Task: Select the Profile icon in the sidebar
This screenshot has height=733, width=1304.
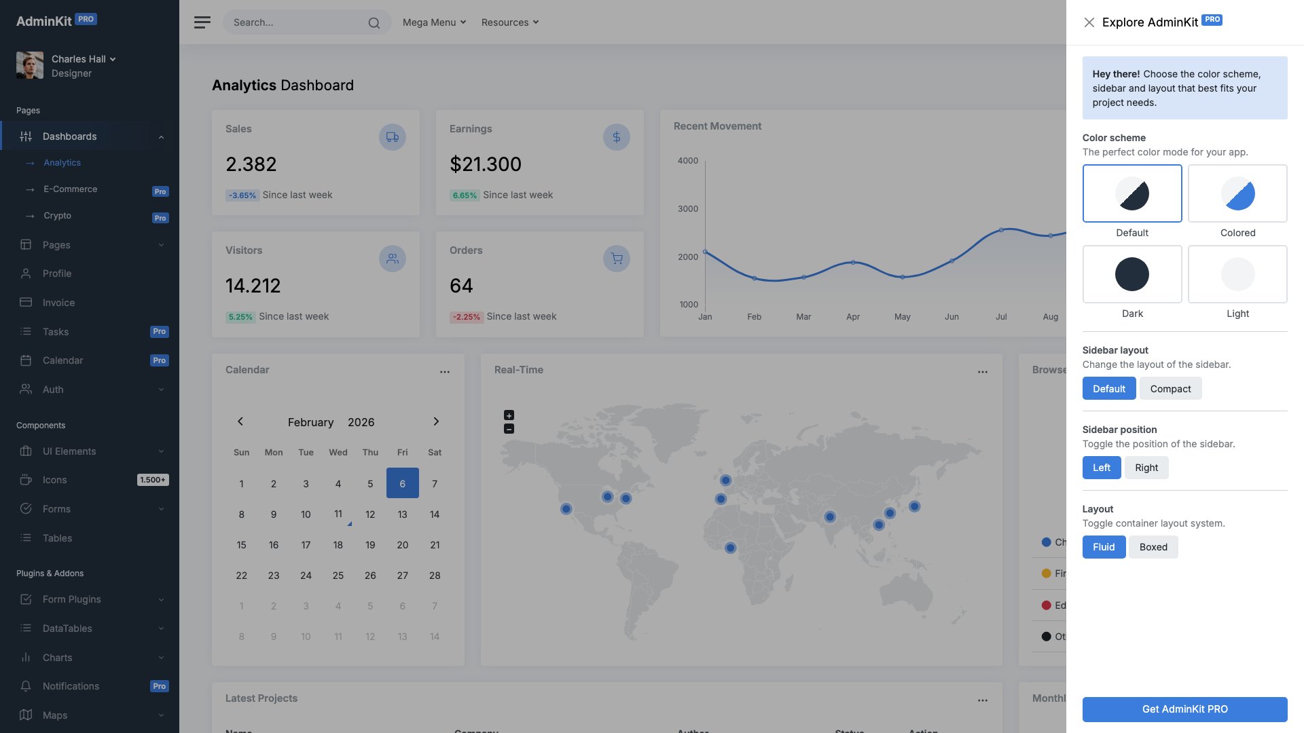Action: point(26,274)
